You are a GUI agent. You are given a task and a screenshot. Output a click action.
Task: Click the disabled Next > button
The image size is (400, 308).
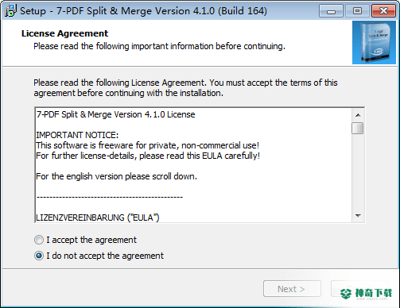coord(292,289)
